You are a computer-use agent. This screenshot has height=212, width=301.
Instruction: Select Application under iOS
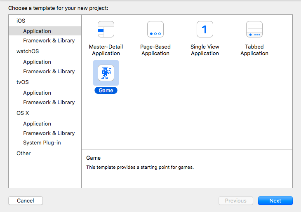click(x=45, y=31)
